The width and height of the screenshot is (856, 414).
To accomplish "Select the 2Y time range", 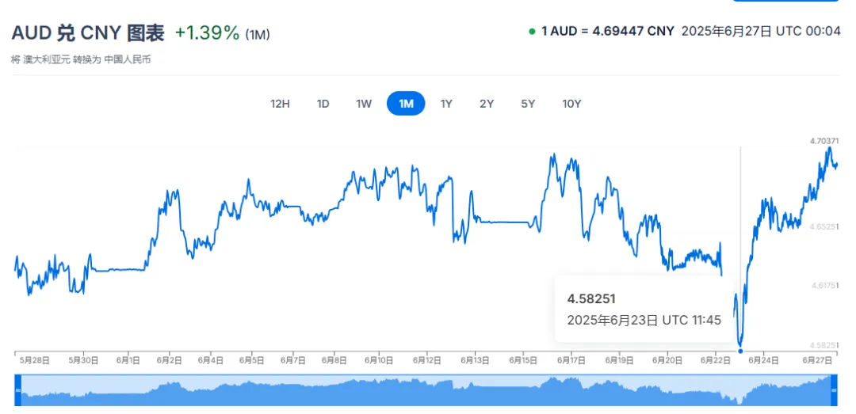I will [x=487, y=104].
